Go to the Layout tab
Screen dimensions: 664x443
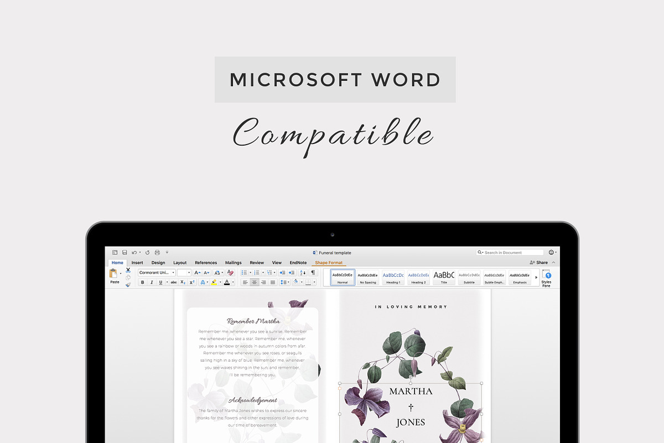[180, 262]
